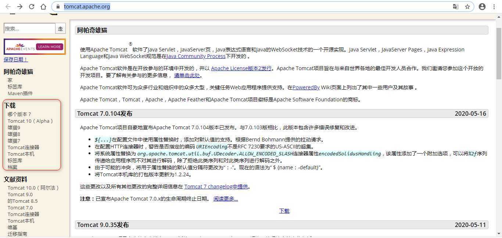Open the PoweredBy wiki link
502x238 pixels.
(306, 87)
